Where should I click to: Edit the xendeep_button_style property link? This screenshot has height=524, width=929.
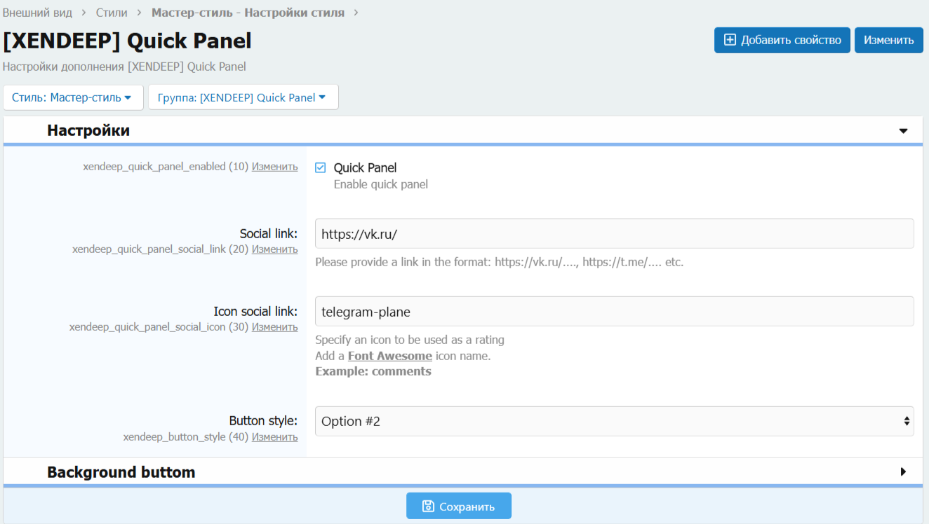click(x=274, y=437)
